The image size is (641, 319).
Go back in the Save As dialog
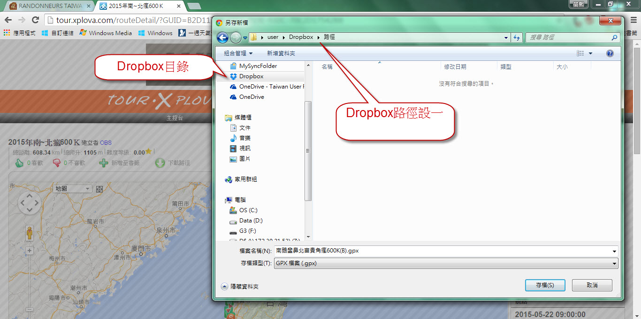(223, 37)
